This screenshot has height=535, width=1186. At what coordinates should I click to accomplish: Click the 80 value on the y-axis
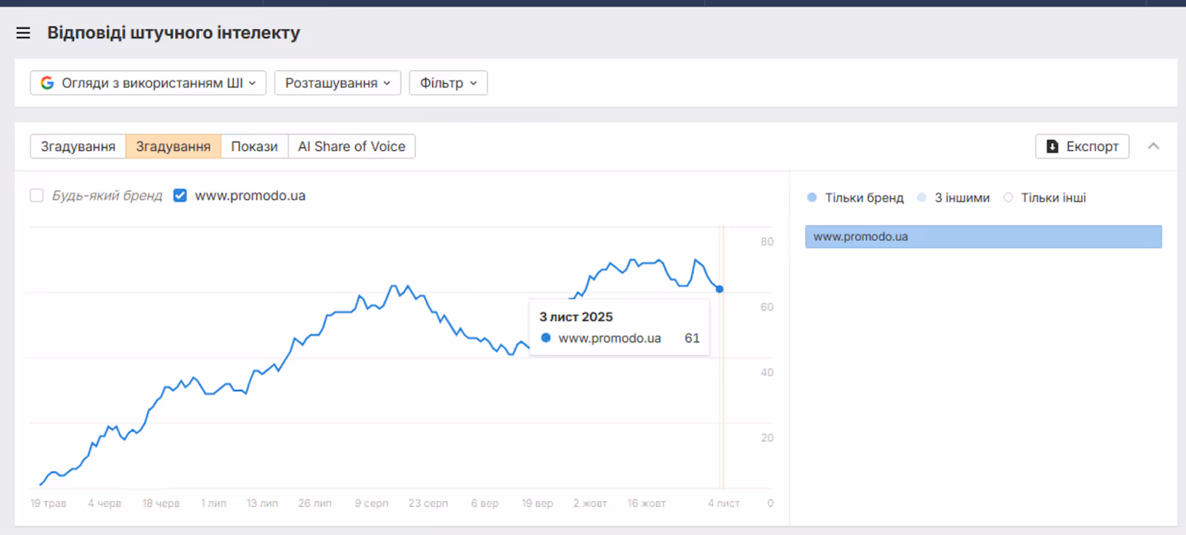tap(767, 242)
